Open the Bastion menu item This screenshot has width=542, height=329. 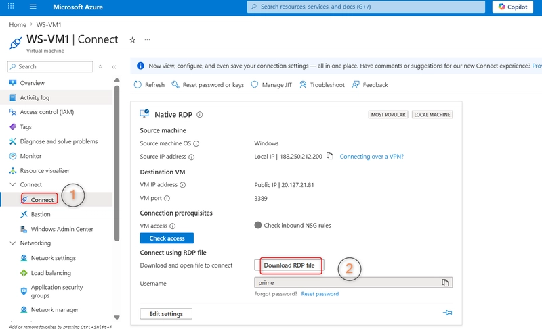(x=41, y=214)
